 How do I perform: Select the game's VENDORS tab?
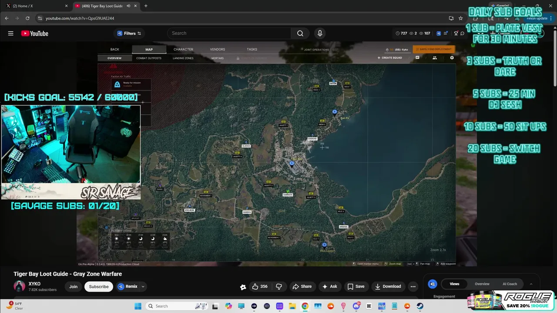tap(218, 50)
